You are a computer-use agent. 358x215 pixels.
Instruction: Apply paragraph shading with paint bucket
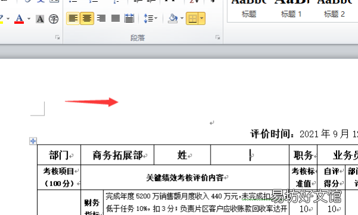[173, 18]
